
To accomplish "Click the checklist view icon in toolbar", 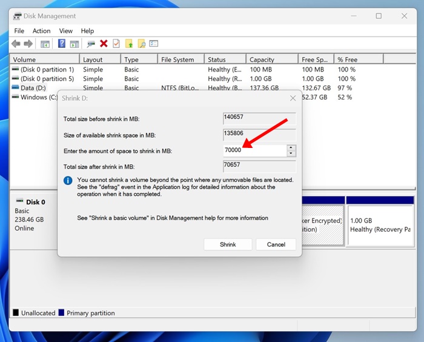I will (x=154, y=43).
